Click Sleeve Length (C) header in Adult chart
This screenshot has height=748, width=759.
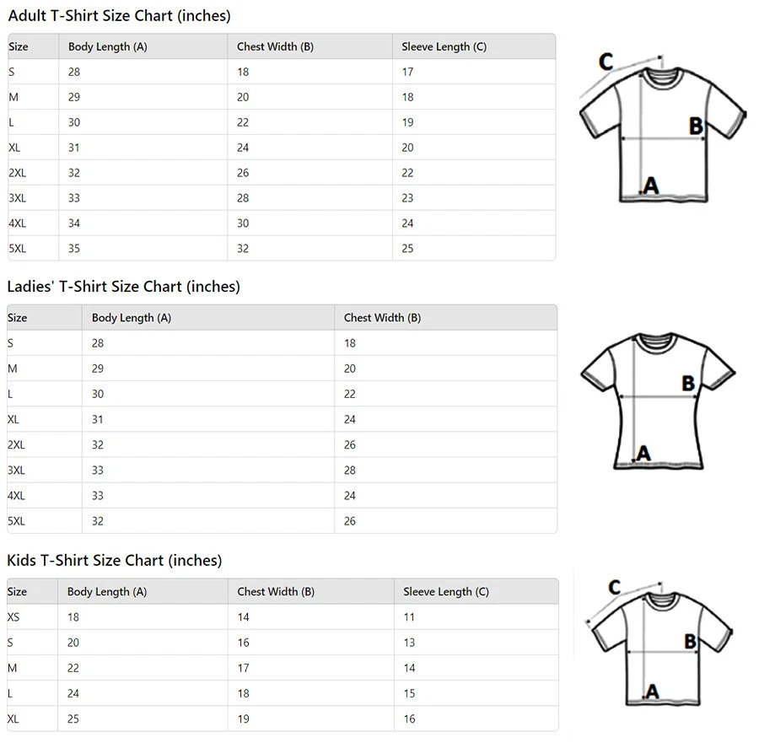click(444, 46)
